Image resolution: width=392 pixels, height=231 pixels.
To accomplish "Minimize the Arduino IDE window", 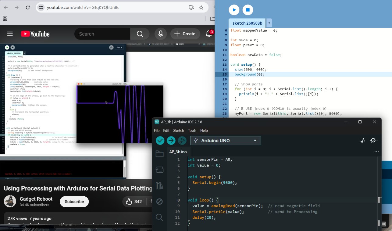I will pyautogui.click(x=346, y=122).
